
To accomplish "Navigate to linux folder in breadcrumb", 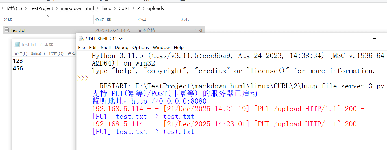I will click(x=106, y=8).
